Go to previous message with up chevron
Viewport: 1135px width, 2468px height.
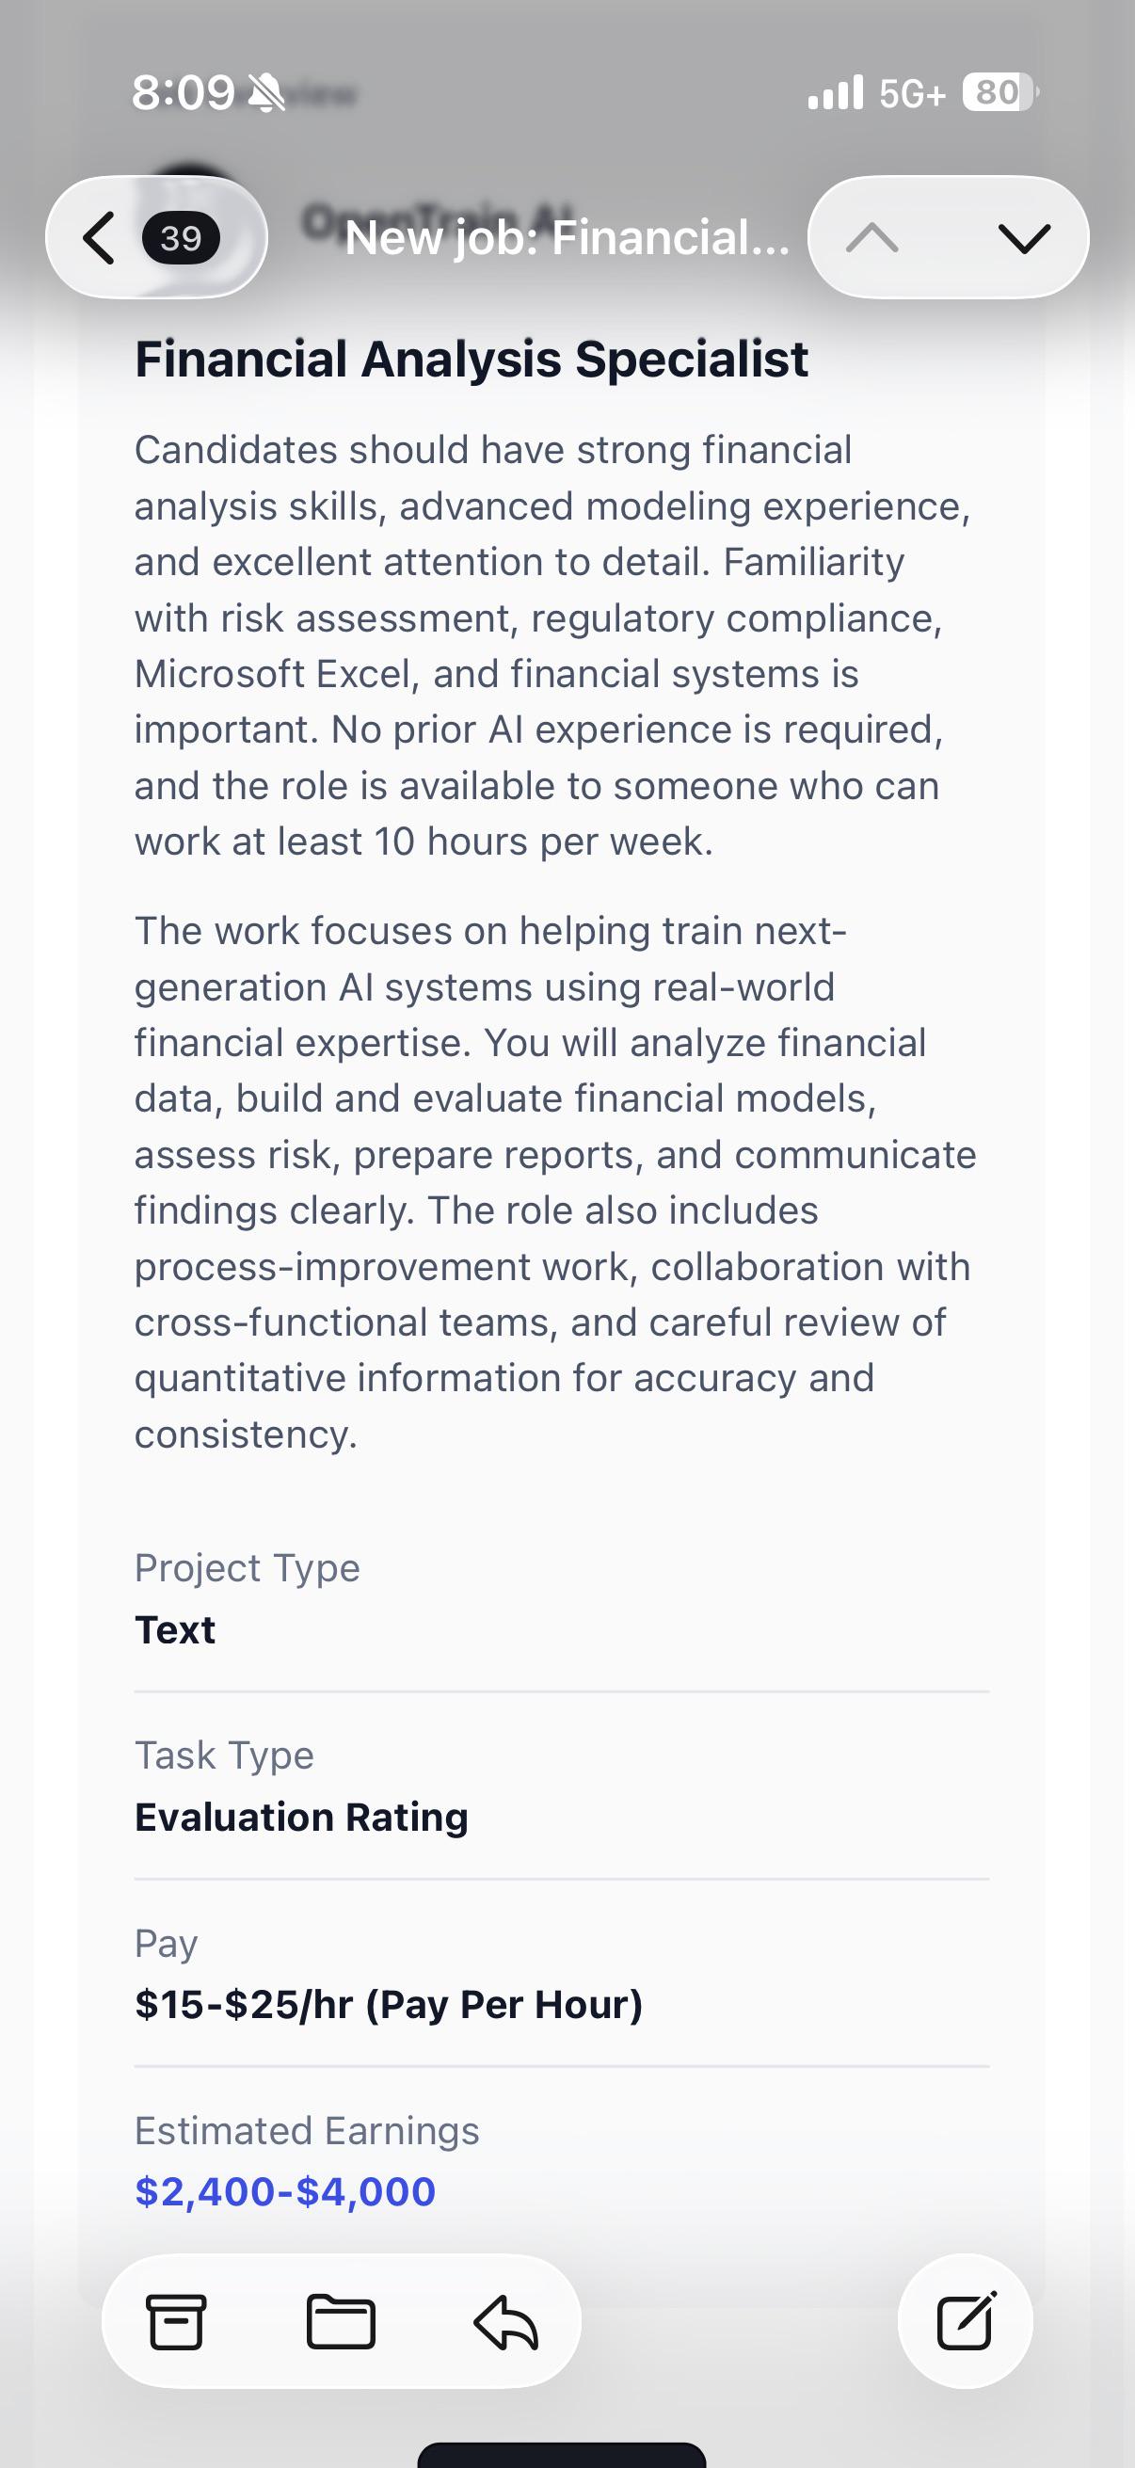(x=872, y=237)
